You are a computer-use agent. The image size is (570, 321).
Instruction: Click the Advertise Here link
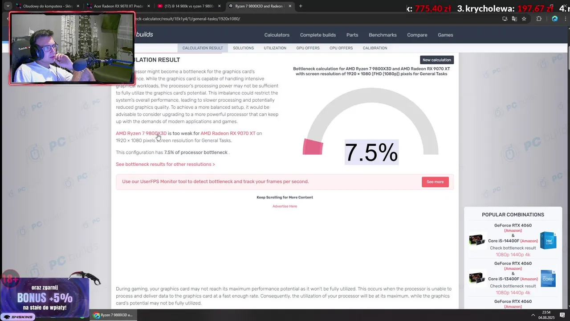285,206
